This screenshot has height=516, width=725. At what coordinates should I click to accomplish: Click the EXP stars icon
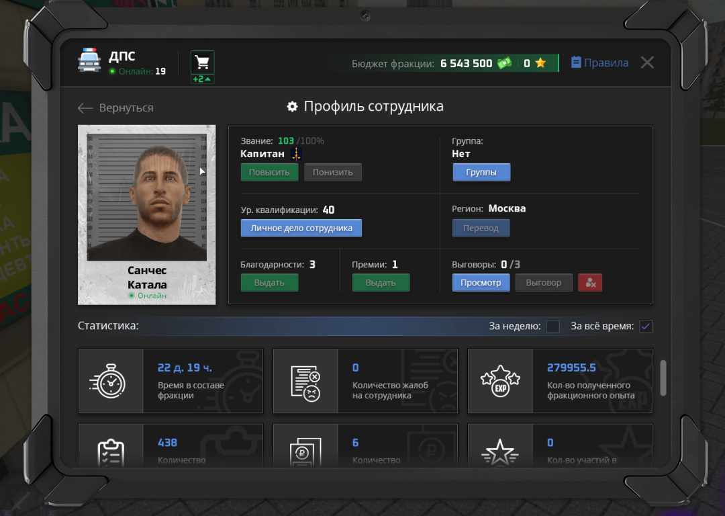[500, 381]
